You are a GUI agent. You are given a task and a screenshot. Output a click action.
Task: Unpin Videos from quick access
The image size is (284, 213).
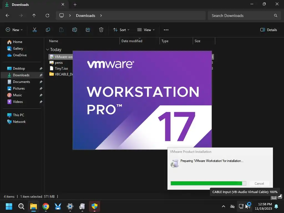pos(41,102)
